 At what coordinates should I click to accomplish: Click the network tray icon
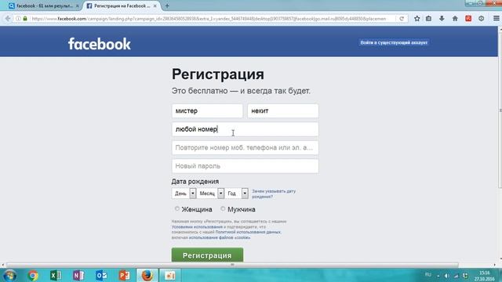(x=457, y=276)
